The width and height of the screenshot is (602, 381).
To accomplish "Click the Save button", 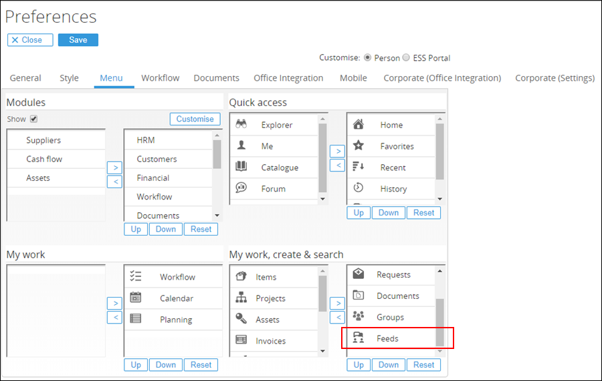I will tap(78, 40).
